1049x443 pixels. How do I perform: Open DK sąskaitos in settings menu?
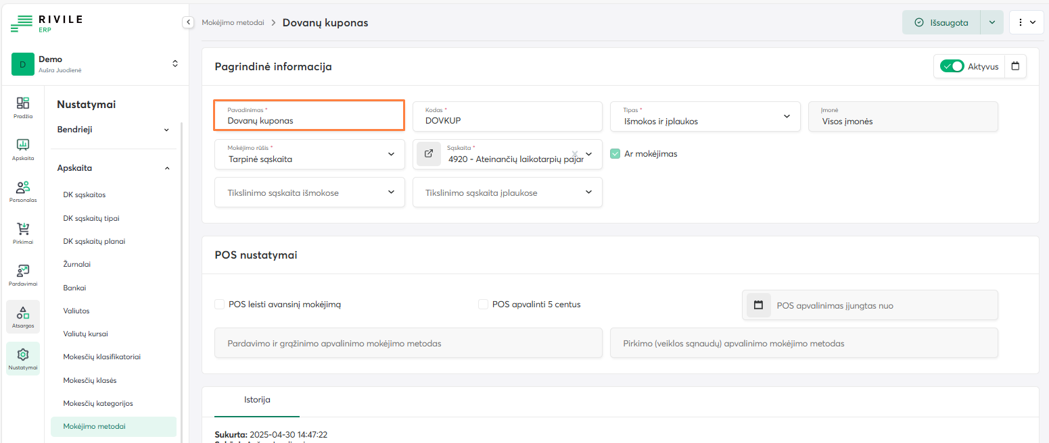pos(85,195)
